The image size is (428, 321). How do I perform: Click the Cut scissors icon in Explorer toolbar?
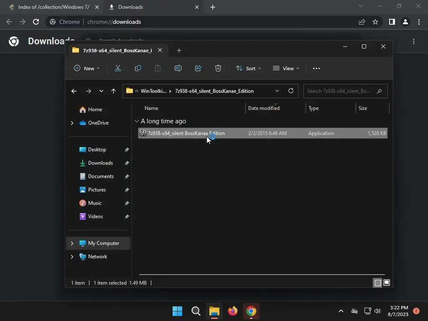coord(117,68)
